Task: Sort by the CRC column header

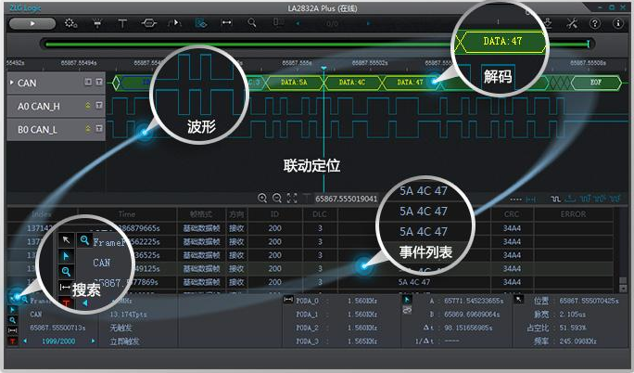Action: 512,214
